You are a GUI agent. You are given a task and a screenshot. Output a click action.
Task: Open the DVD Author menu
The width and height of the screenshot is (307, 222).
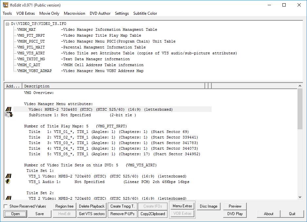(100, 13)
